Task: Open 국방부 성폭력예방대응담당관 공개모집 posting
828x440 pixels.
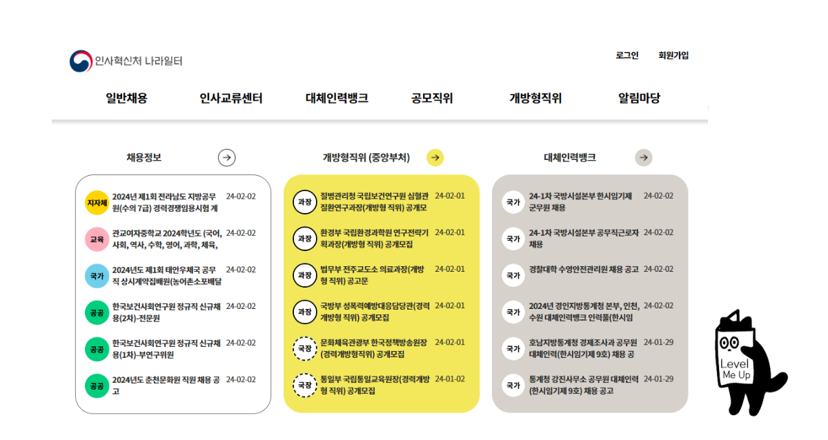Action: (x=375, y=312)
